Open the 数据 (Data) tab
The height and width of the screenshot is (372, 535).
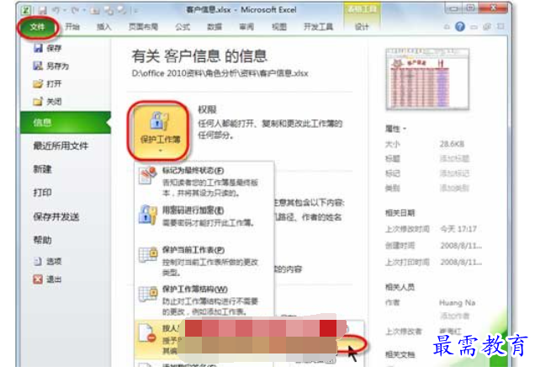[215, 27]
